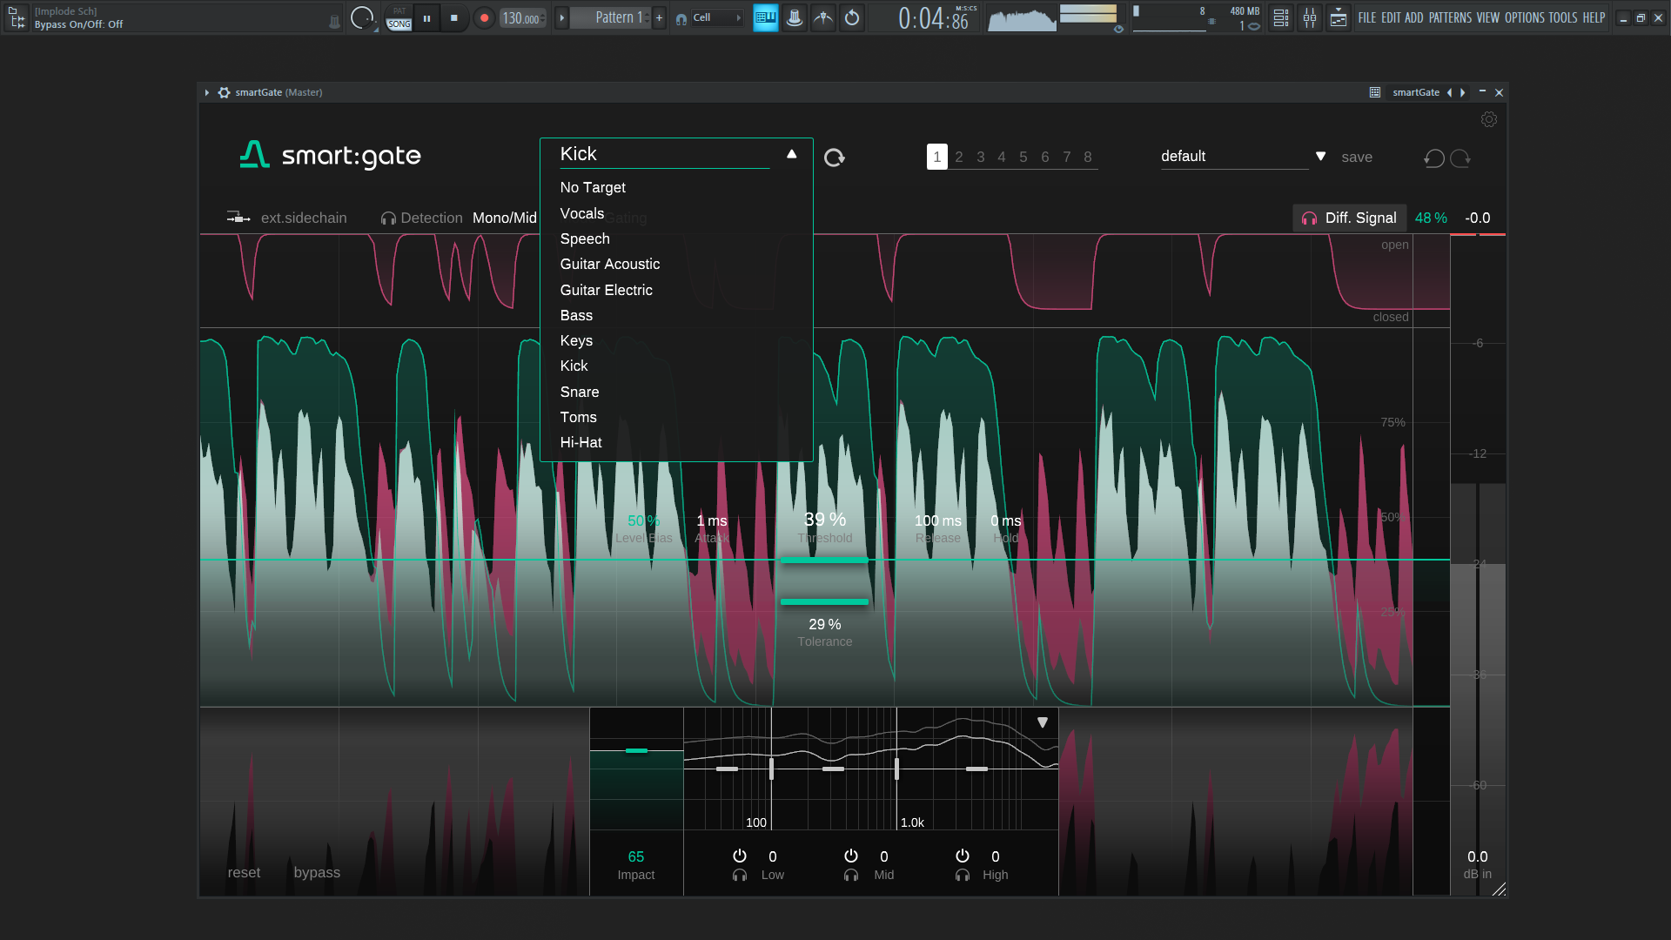Viewport: 1671px width, 940px height.
Task: Add a new pattern with the plus button
Action: click(x=659, y=17)
